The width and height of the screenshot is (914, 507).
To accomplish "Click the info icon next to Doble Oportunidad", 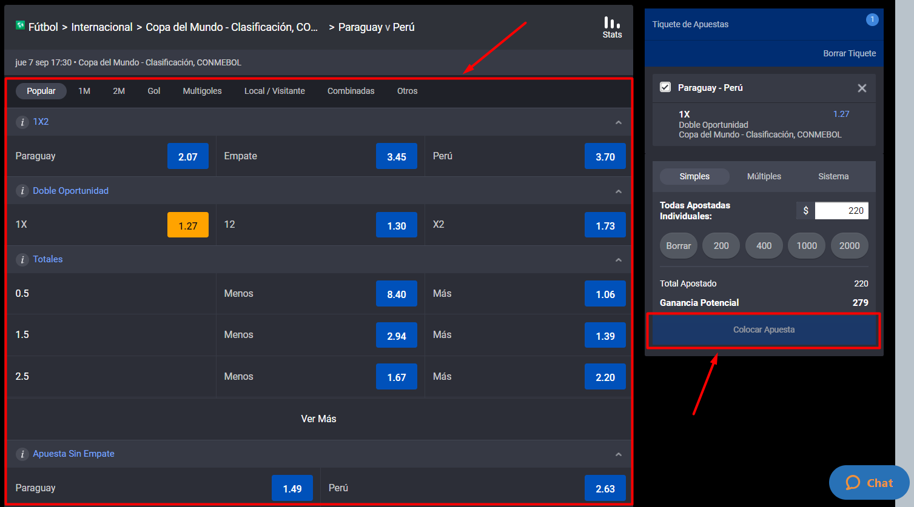I will pos(22,191).
